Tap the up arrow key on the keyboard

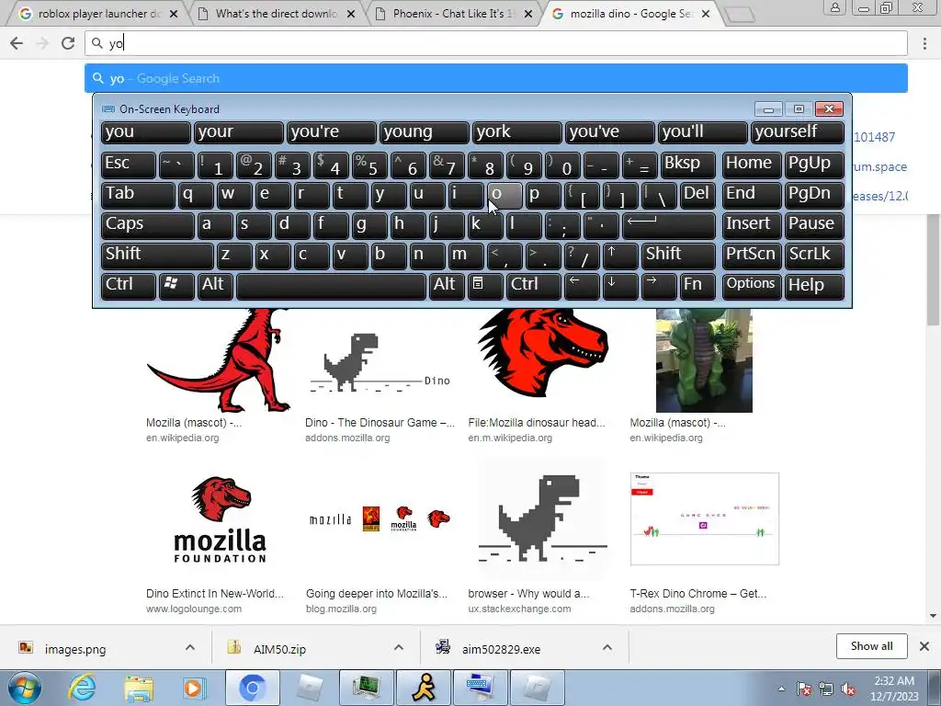point(620,256)
